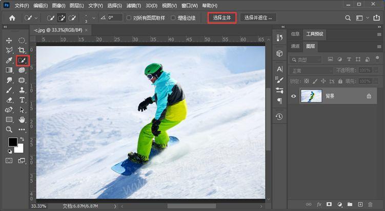The width and height of the screenshot is (385, 211).
Task: Select the Zoom tool
Action: (x=9, y=129)
